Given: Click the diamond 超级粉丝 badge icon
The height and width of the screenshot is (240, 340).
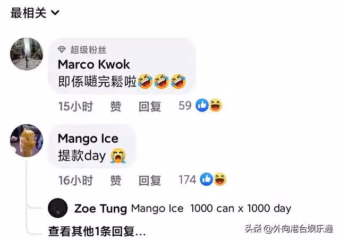Looking at the screenshot, I should tap(62, 50).
